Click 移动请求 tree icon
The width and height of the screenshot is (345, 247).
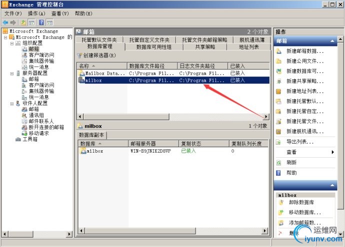pyautogui.click(x=24, y=133)
